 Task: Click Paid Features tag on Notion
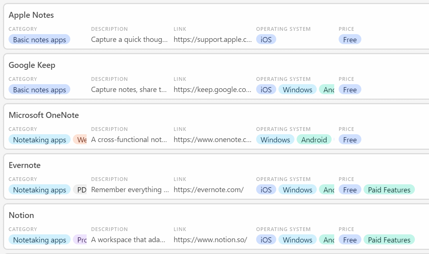point(389,240)
